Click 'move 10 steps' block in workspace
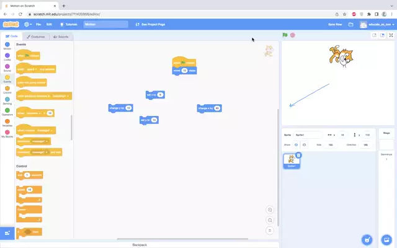The height and width of the screenshot is (248, 397). (x=184, y=71)
